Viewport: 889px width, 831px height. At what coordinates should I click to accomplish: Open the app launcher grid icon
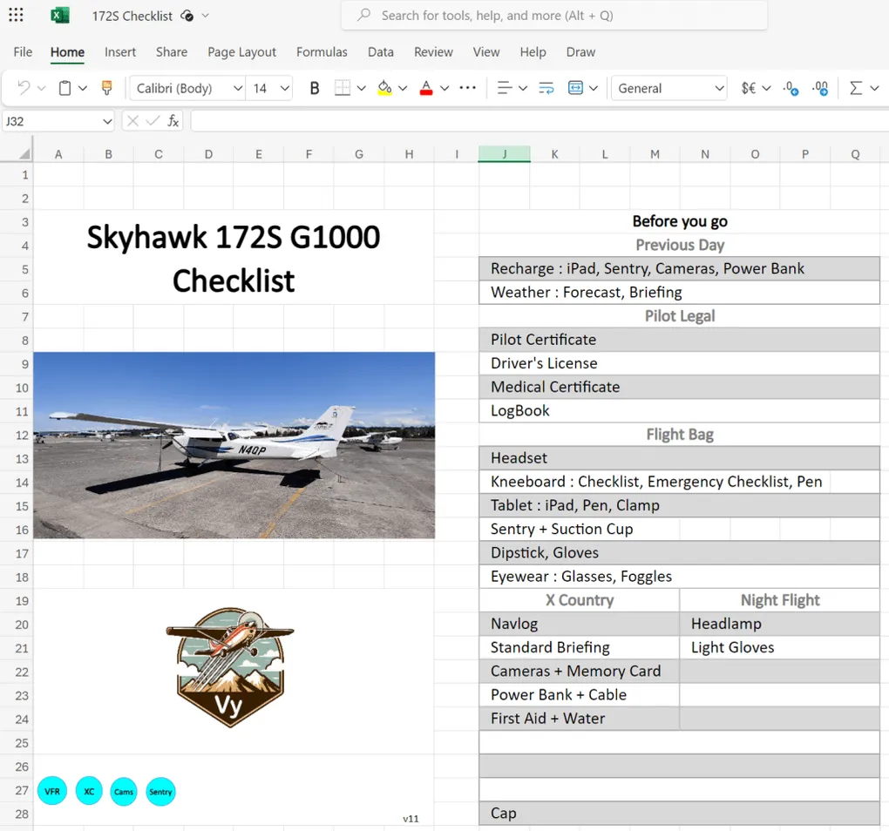[x=16, y=16]
